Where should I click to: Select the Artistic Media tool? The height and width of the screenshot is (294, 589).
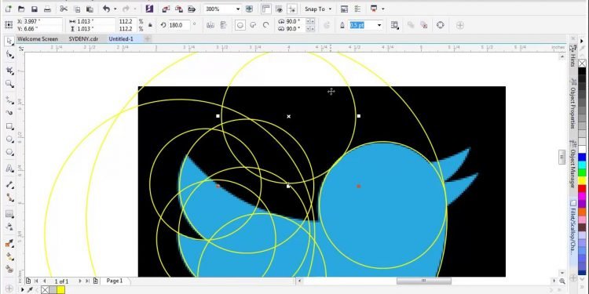tap(9, 112)
